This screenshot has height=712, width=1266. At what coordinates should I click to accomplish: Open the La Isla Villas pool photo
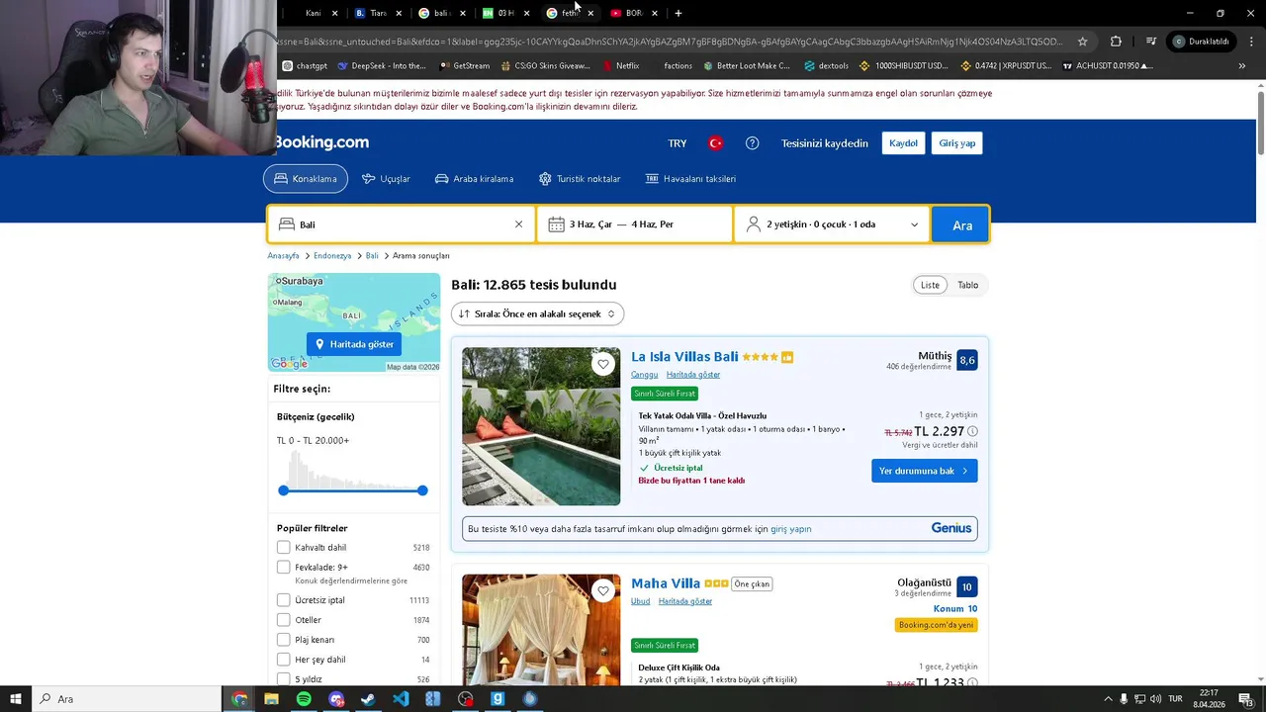[x=541, y=426]
